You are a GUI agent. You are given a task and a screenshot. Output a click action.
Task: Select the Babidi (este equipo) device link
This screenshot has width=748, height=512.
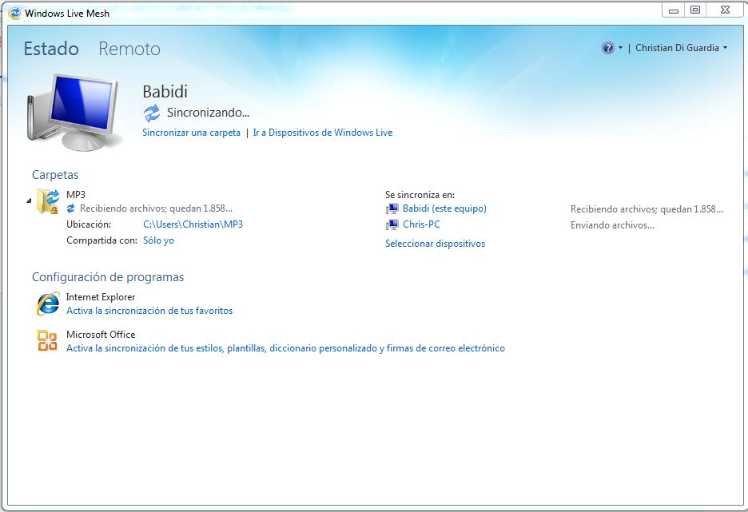pyautogui.click(x=444, y=208)
